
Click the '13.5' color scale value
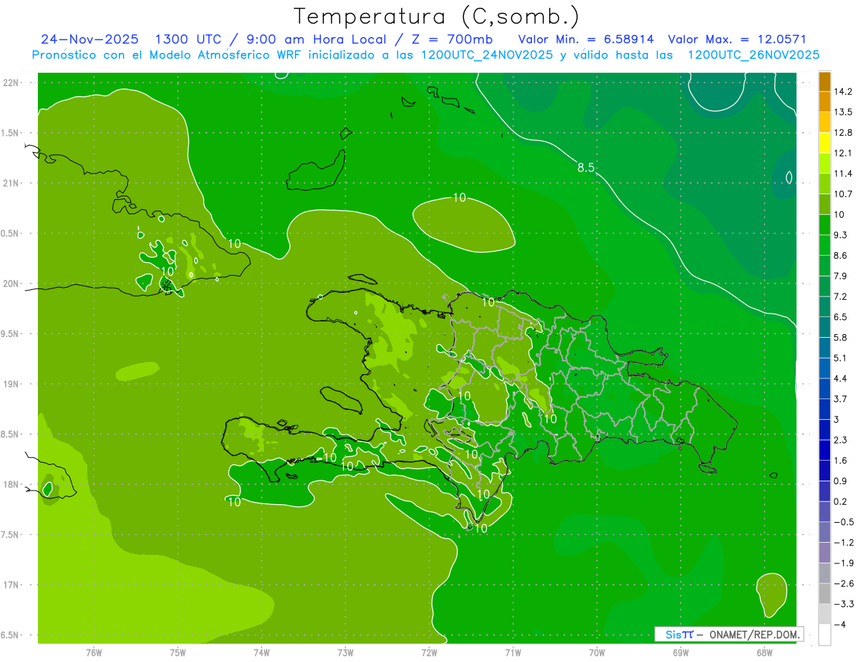point(843,112)
